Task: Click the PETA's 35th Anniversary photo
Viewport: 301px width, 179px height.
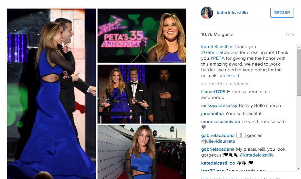Action: pos(142,36)
